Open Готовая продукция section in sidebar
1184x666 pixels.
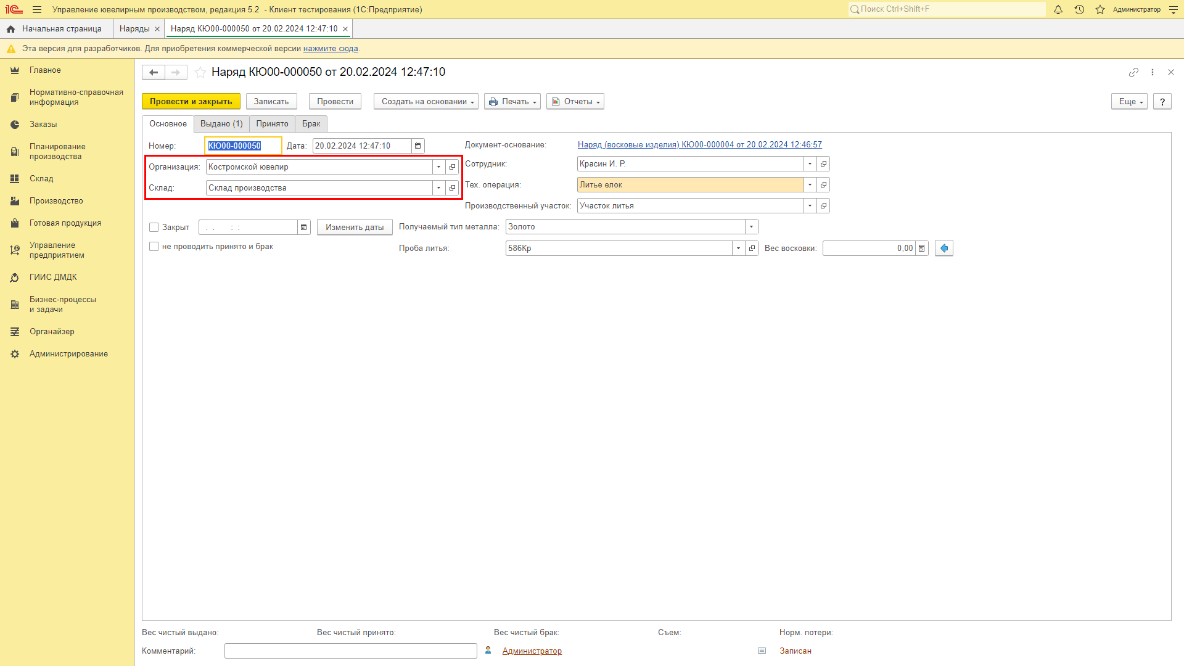coord(65,223)
